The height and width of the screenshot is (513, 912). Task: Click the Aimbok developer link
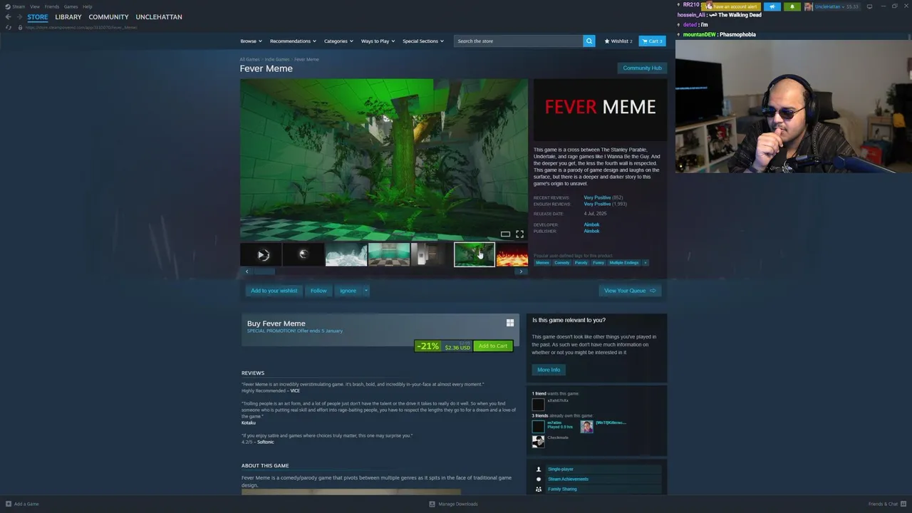click(x=591, y=224)
